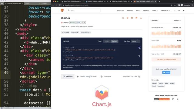Image resolution: width=194 pixels, height=109 pixels.
Task: Expand the Tools menu
Action: tap(155, 10)
